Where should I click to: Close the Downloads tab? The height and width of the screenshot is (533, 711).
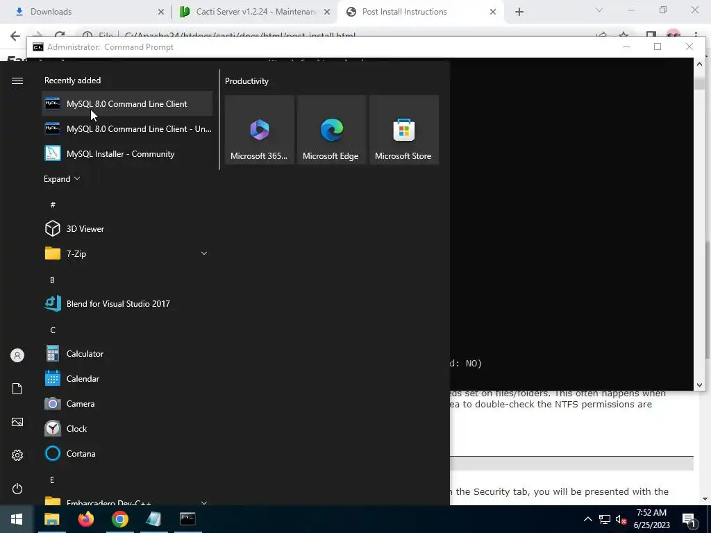click(161, 12)
